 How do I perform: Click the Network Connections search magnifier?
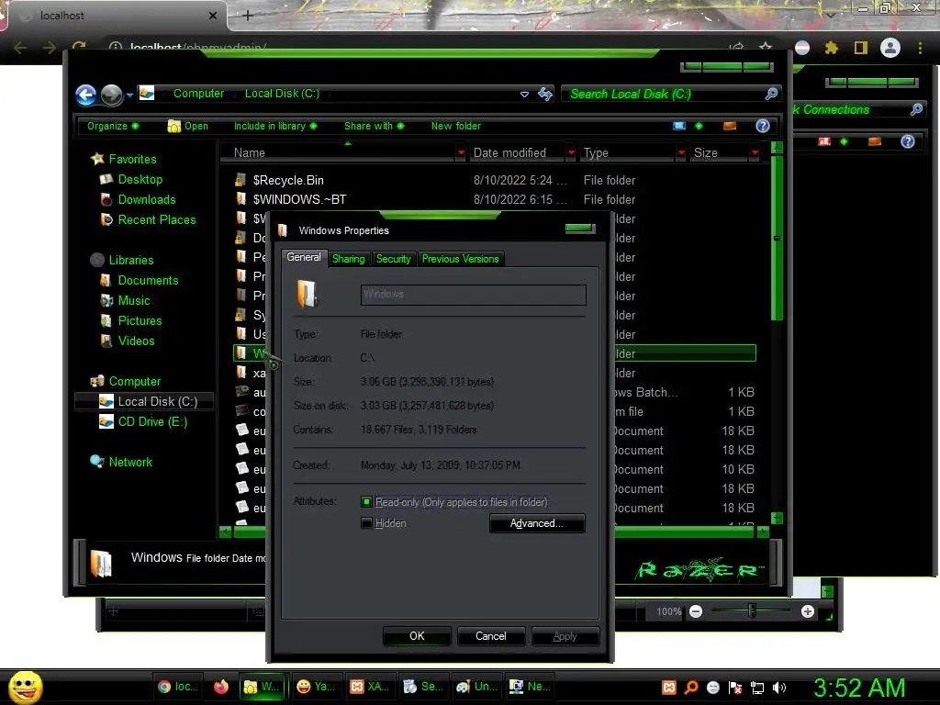pyautogui.click(x=916, y=110)
